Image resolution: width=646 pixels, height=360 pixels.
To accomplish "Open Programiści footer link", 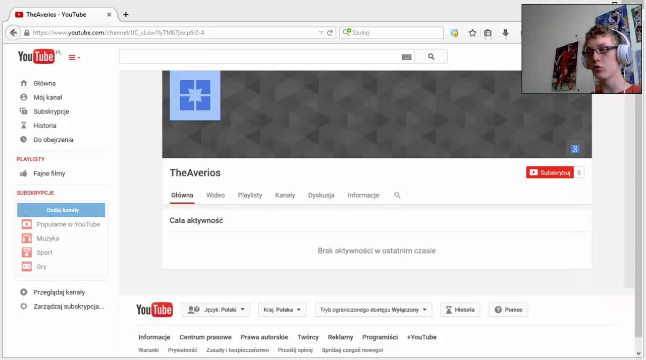I will tap(380, 337).
